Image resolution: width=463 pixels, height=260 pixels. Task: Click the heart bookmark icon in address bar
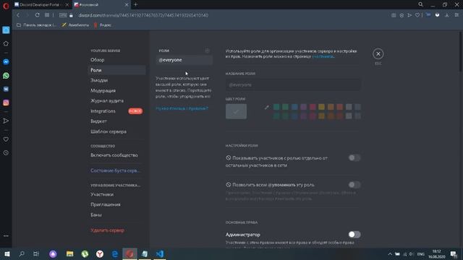pos(417,15)
